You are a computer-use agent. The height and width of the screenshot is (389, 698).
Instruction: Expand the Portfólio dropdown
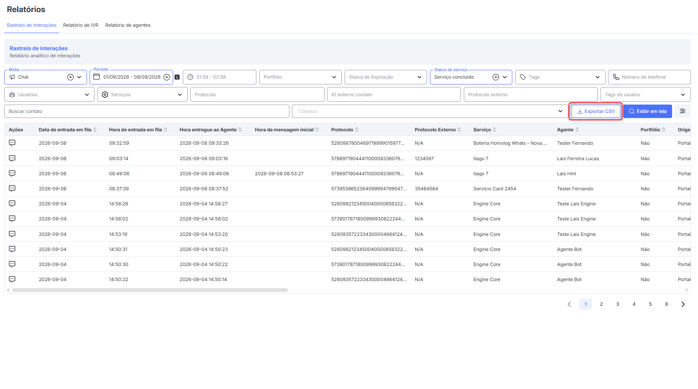pos(334,77)
